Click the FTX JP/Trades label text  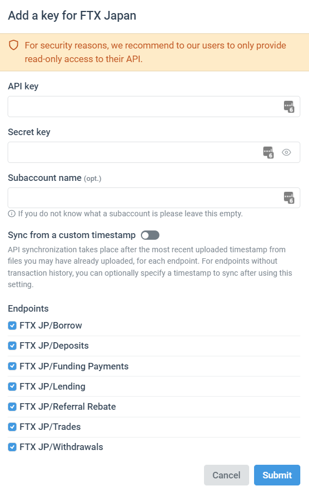coord(50,427)
